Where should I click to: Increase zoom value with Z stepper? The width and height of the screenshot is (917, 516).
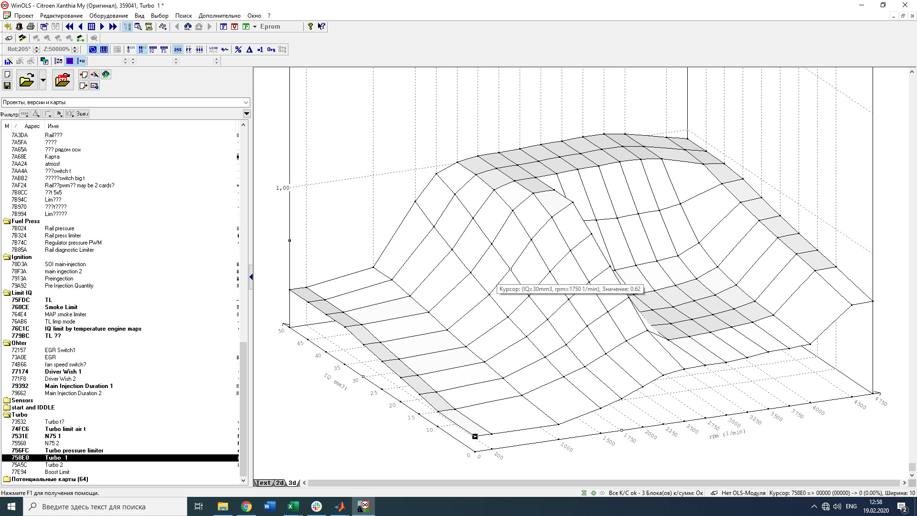click(75, 47)
